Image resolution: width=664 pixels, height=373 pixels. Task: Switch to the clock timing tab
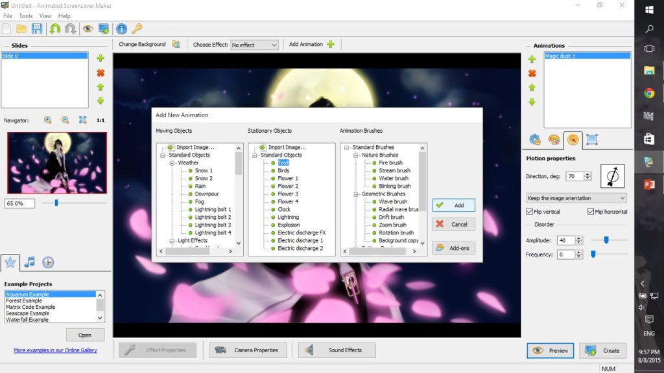click(x=48, y=262)
